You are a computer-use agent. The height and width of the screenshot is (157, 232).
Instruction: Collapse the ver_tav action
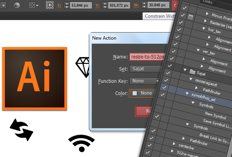198,50
